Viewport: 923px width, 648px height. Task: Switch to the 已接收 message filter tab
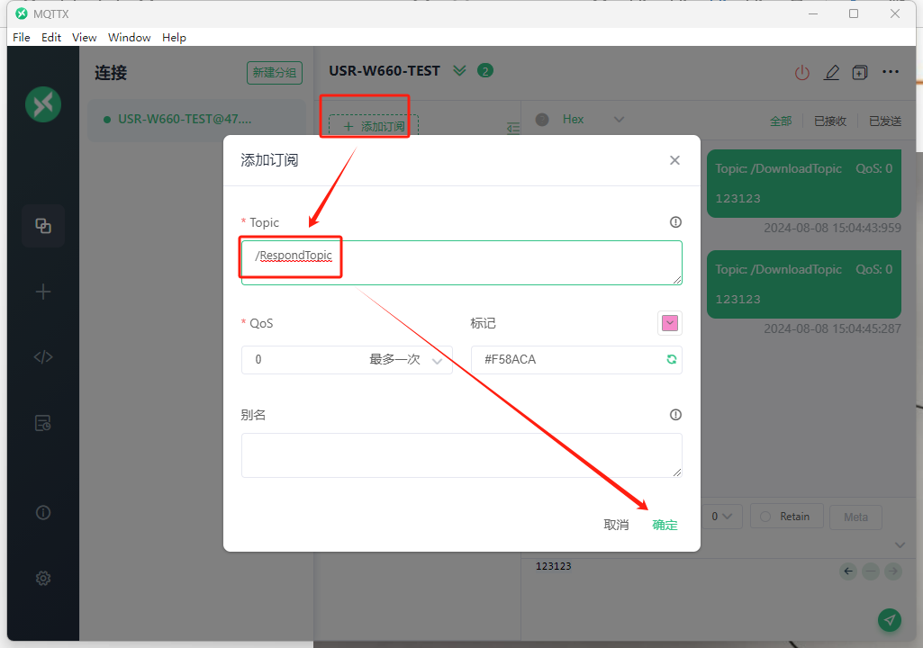coord(830,121)
